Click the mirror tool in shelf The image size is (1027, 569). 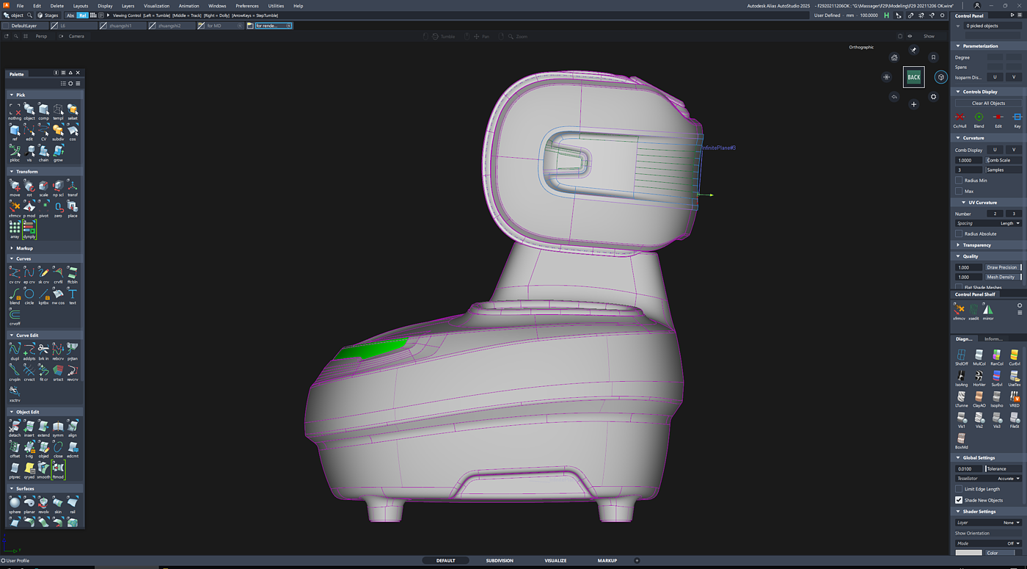tap(987, 310)
